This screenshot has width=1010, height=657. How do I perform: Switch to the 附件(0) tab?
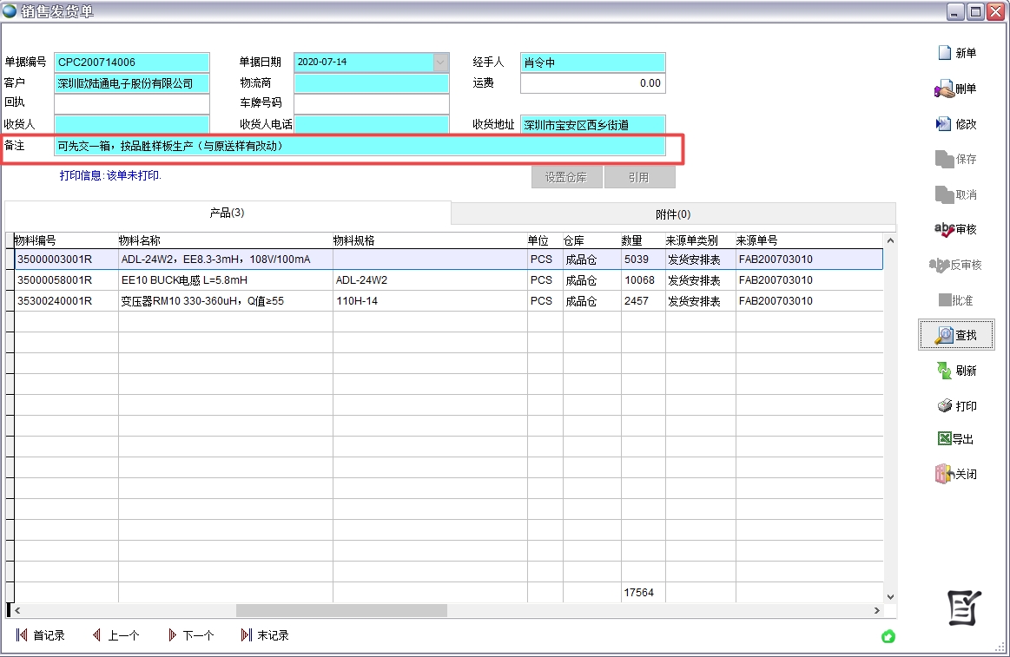(673, 213)
